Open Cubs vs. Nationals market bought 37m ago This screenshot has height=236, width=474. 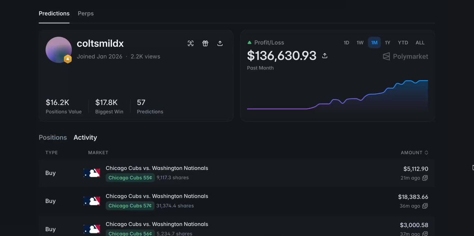pyautogui.click(x=157, y=224)
